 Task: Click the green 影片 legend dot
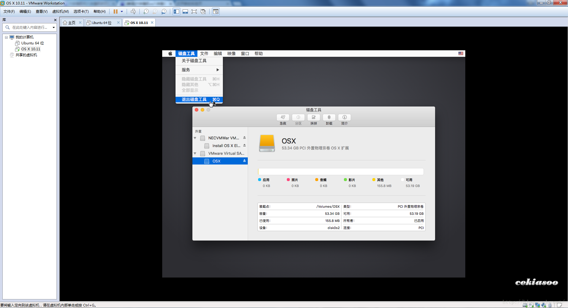(x=345, y=180)
